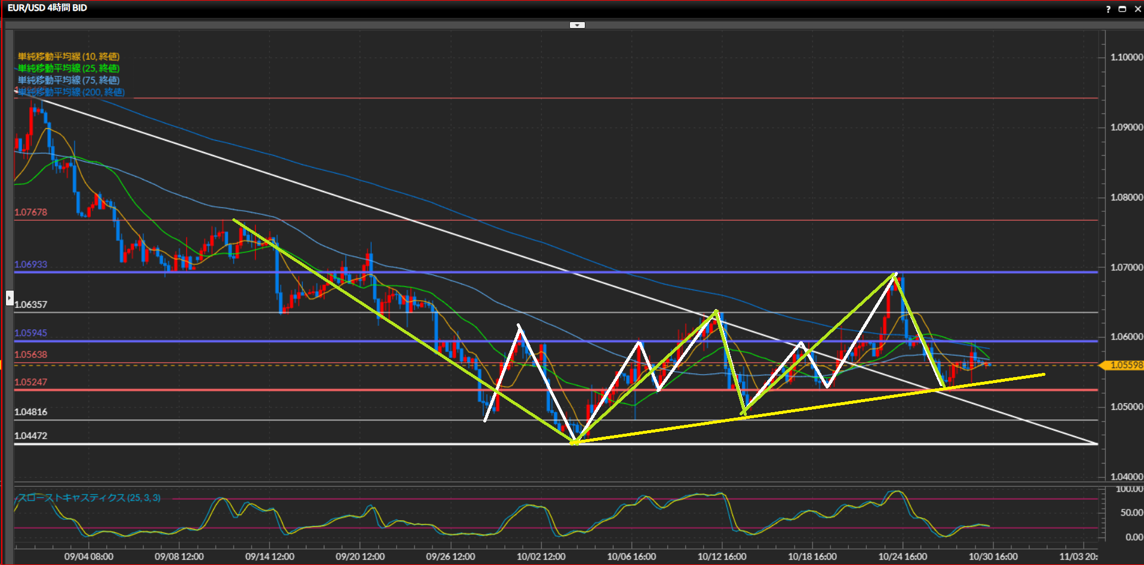The width and height of the screenshot is (1144, 565).
Task: Expand the left side panel arrow
Action: (x=10, y=297)
